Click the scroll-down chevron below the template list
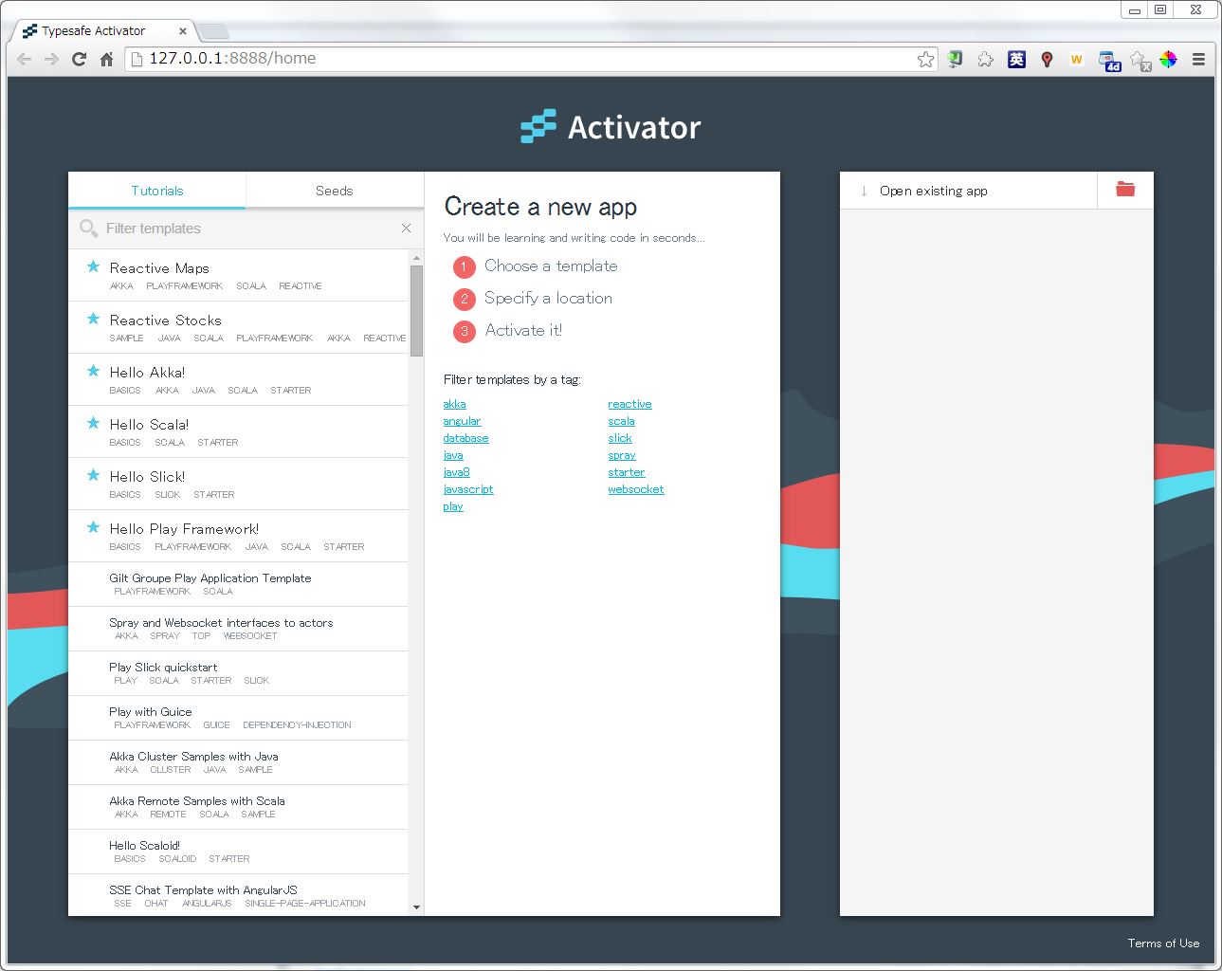 pyautogui.click(x=416, y=907)
